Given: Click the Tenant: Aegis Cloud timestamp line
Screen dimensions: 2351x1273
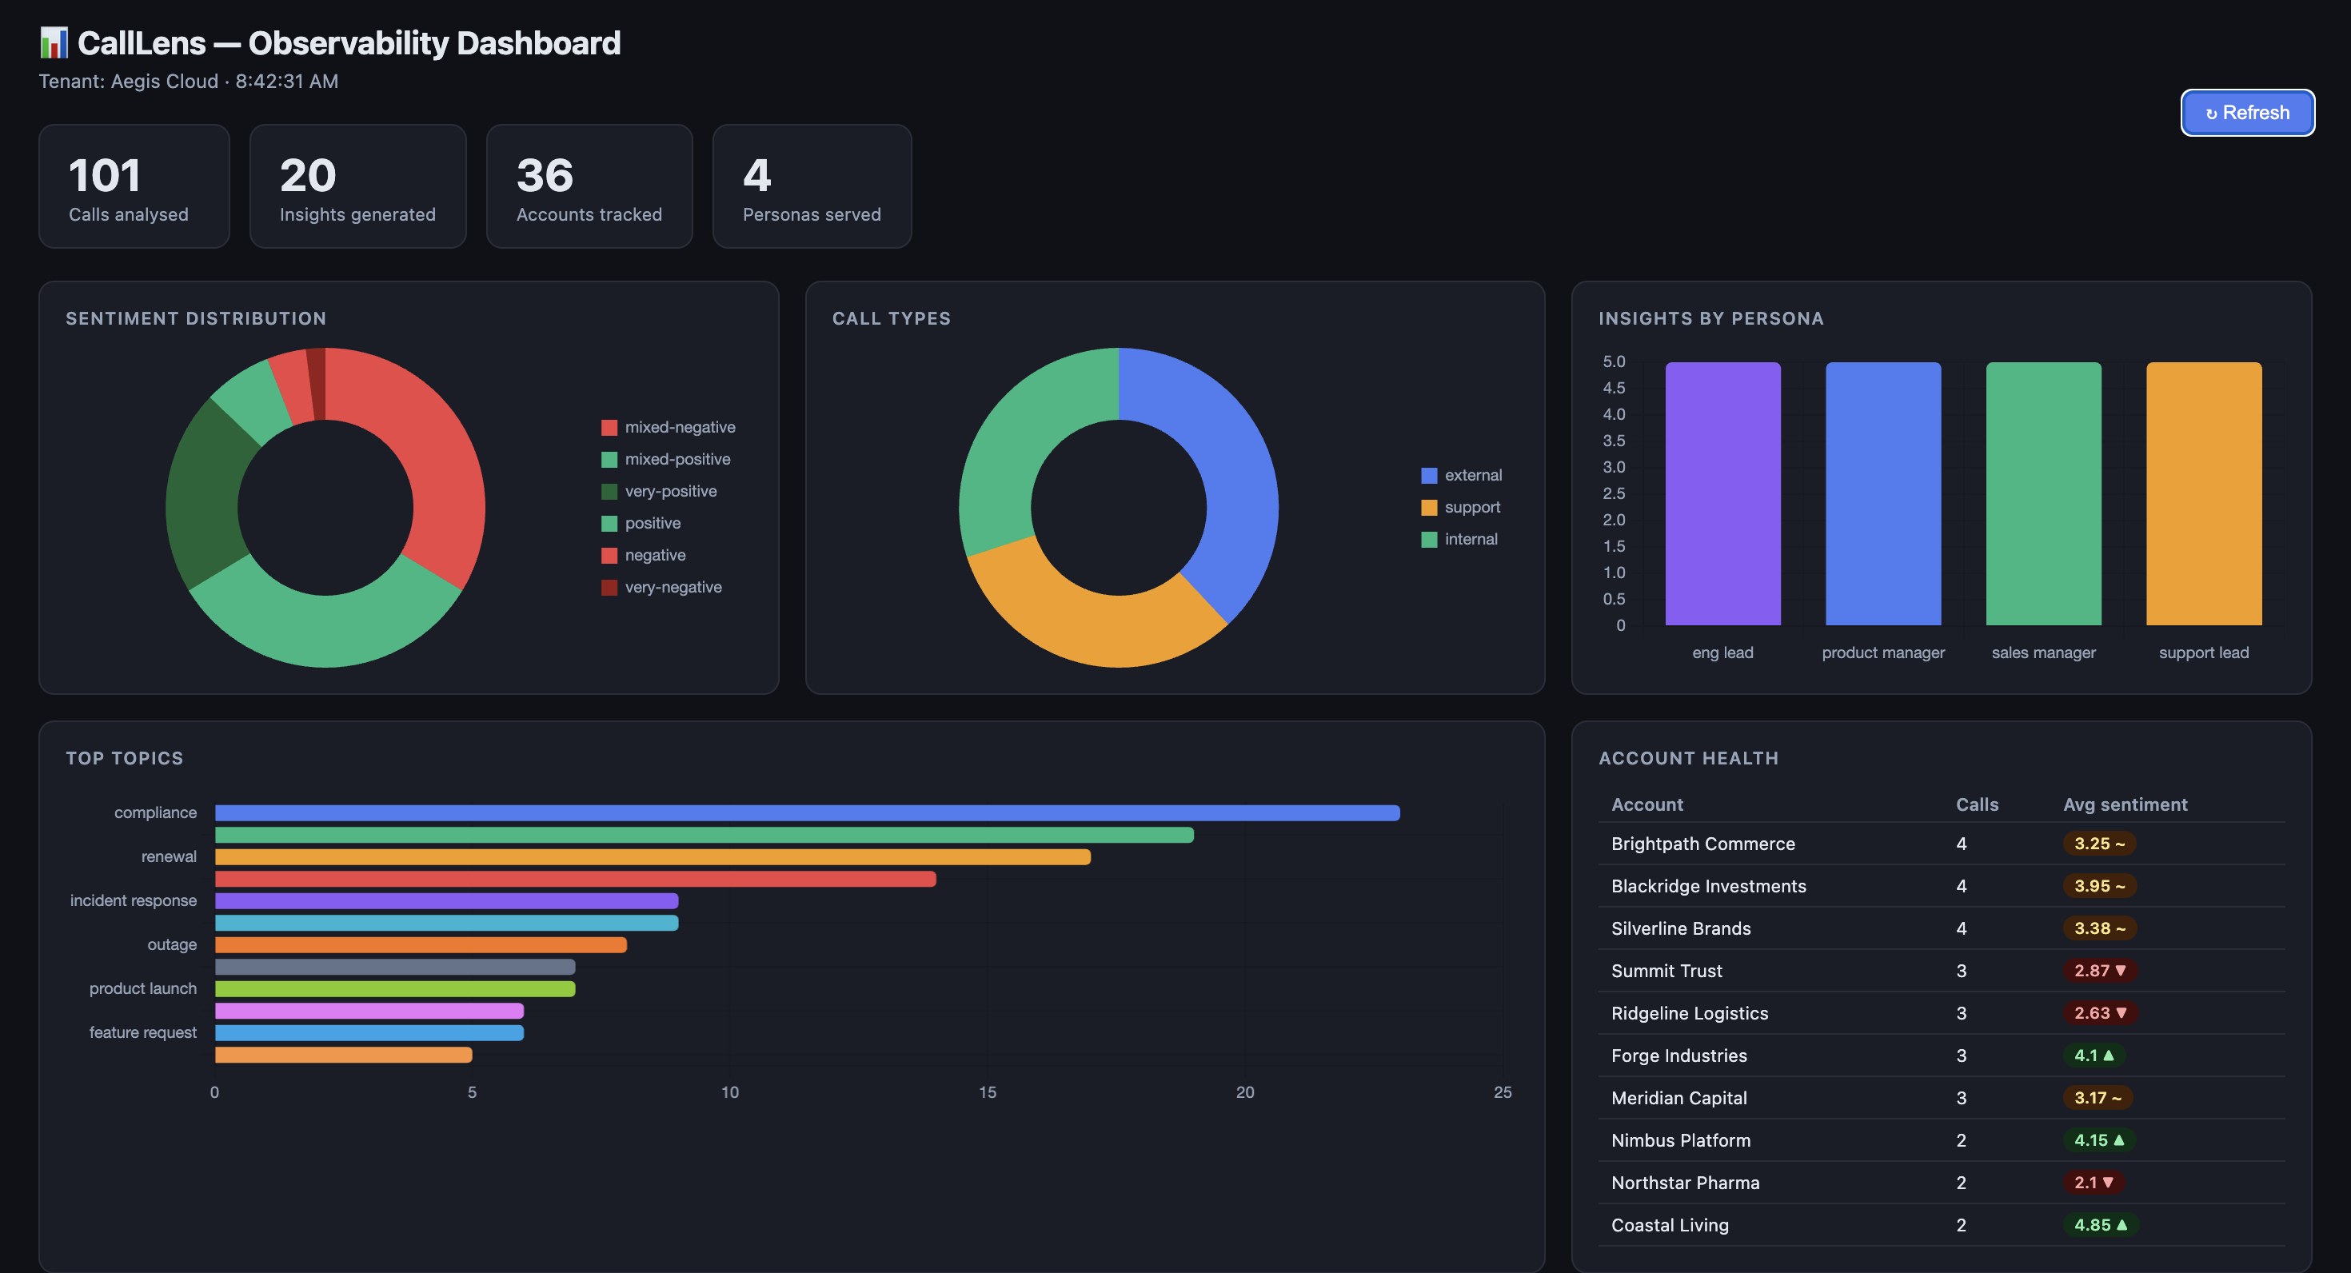Looking at the screenshot, I should tap(188, 82).
